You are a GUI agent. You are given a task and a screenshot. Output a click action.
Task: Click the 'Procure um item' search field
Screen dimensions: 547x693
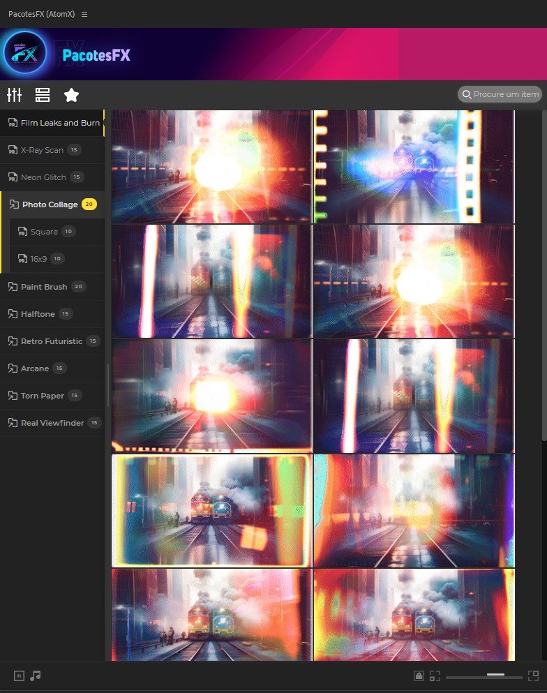pos(505,94)
